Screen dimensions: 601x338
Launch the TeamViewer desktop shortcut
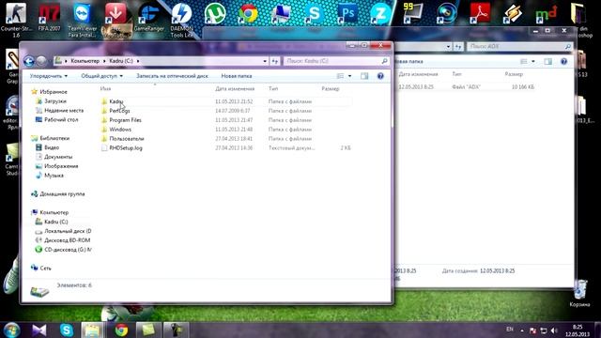coord(82,20)
